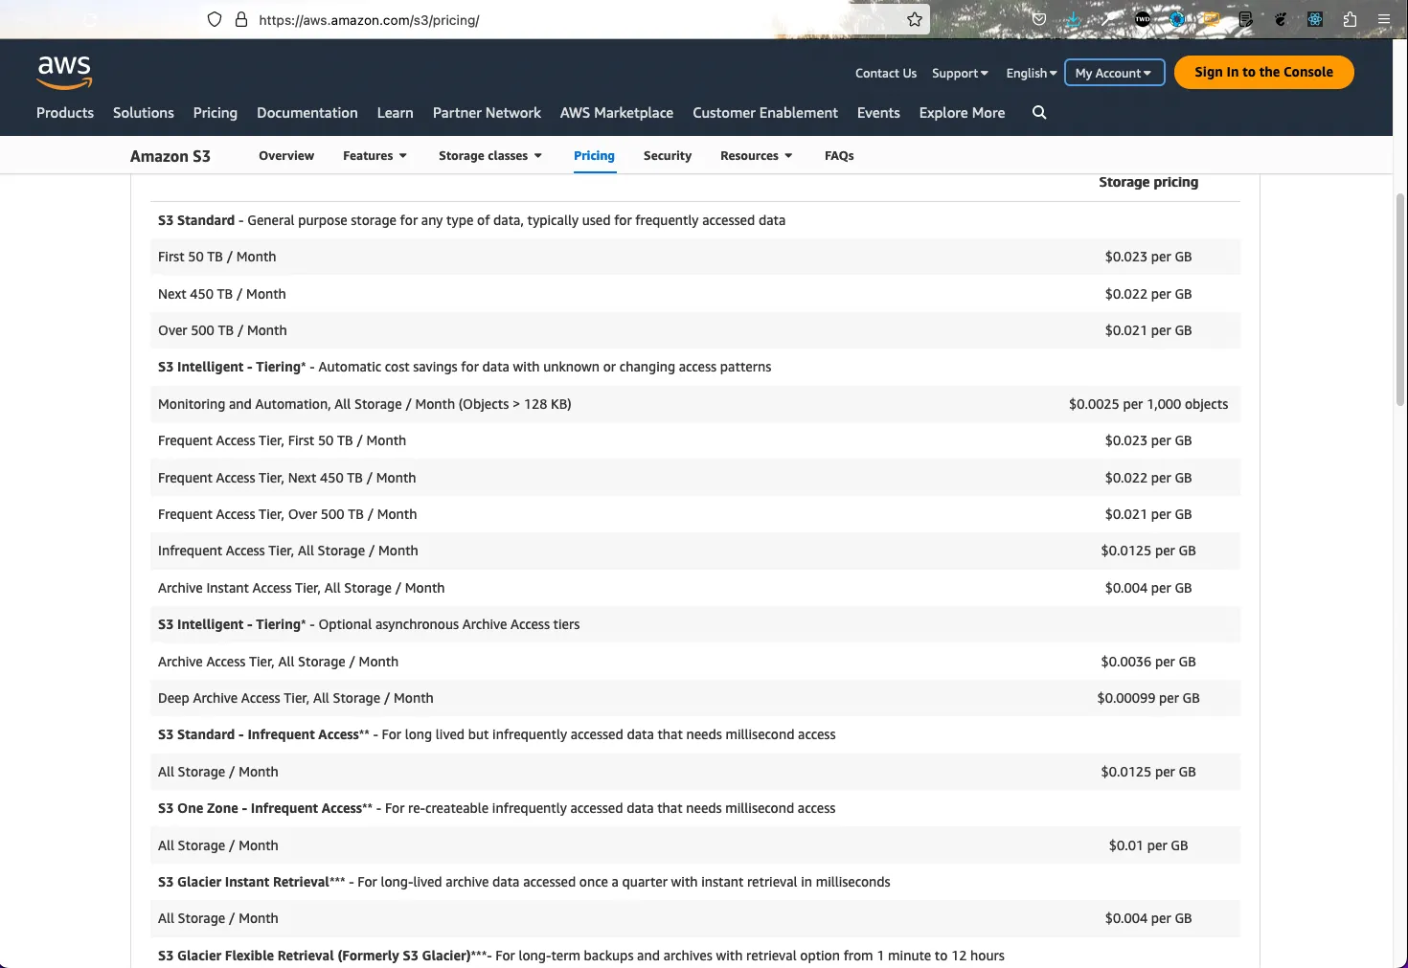Click the AWS logo
Image resolution: width=1408 pixels, height=968 pixels.
click(x=64, y=72)
